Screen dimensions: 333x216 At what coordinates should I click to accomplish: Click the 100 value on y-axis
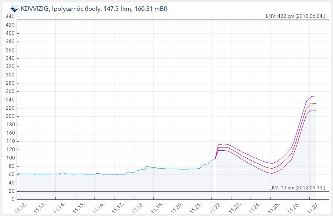(x=10, y=158)
